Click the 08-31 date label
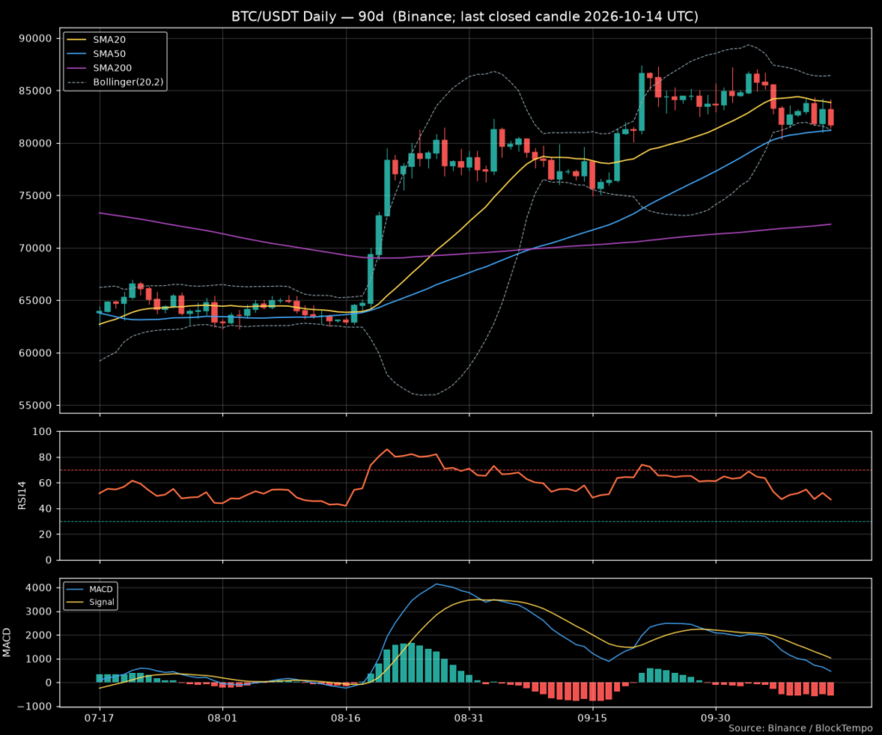The image size is (882, 735). click(469, 718)
